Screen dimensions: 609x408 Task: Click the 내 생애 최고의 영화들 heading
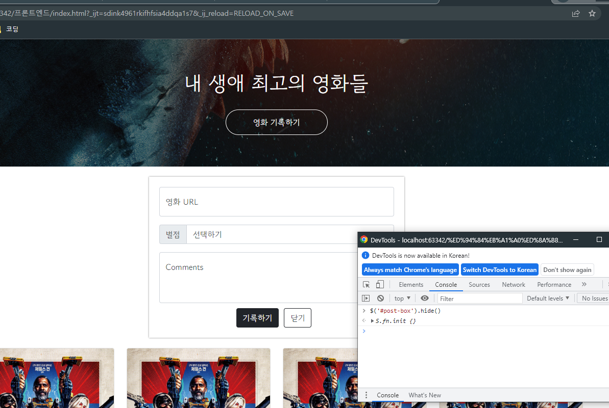click(277, 84)
